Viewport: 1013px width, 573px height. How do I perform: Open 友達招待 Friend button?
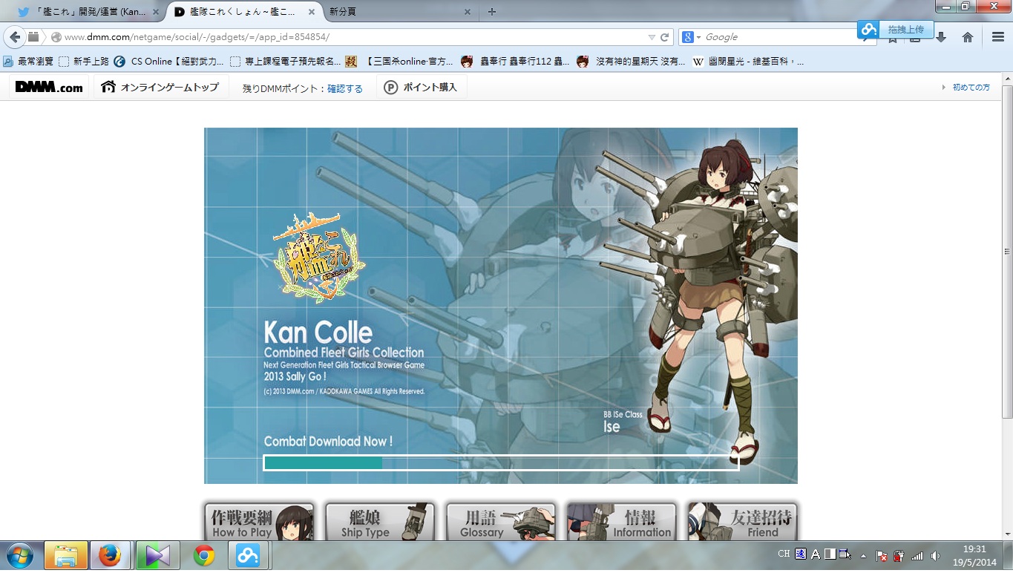click(x=743, y=522)
